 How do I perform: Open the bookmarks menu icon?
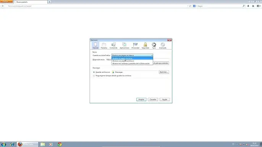[x=259, y=6]
